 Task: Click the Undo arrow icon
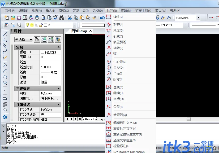102,18
